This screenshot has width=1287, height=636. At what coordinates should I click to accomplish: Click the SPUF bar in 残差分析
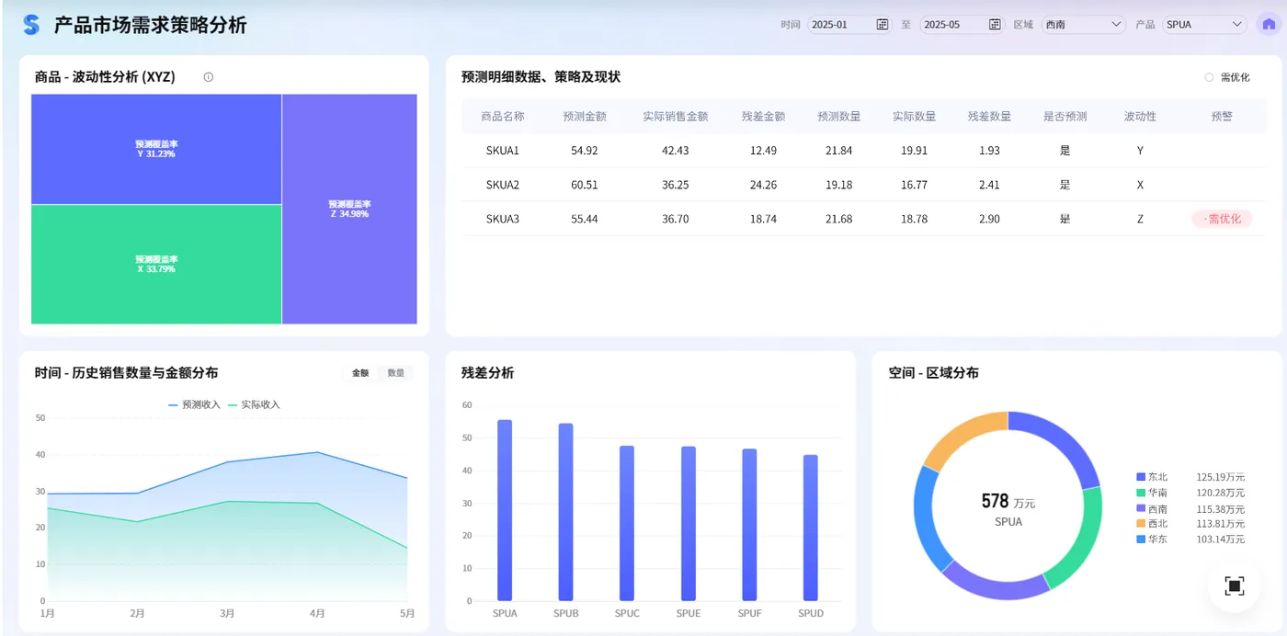click(749, 525)
